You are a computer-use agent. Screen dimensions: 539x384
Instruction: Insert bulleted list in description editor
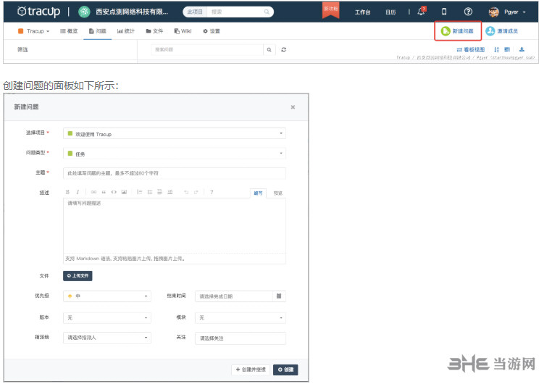tap(149, 192)
